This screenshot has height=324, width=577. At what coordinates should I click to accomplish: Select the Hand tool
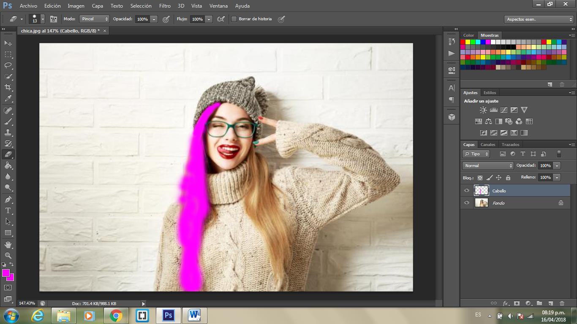point(8,244)
